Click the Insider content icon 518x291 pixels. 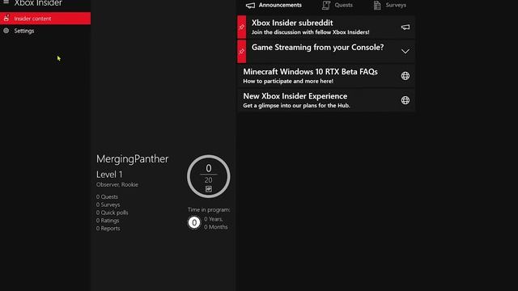click(6, 18)
